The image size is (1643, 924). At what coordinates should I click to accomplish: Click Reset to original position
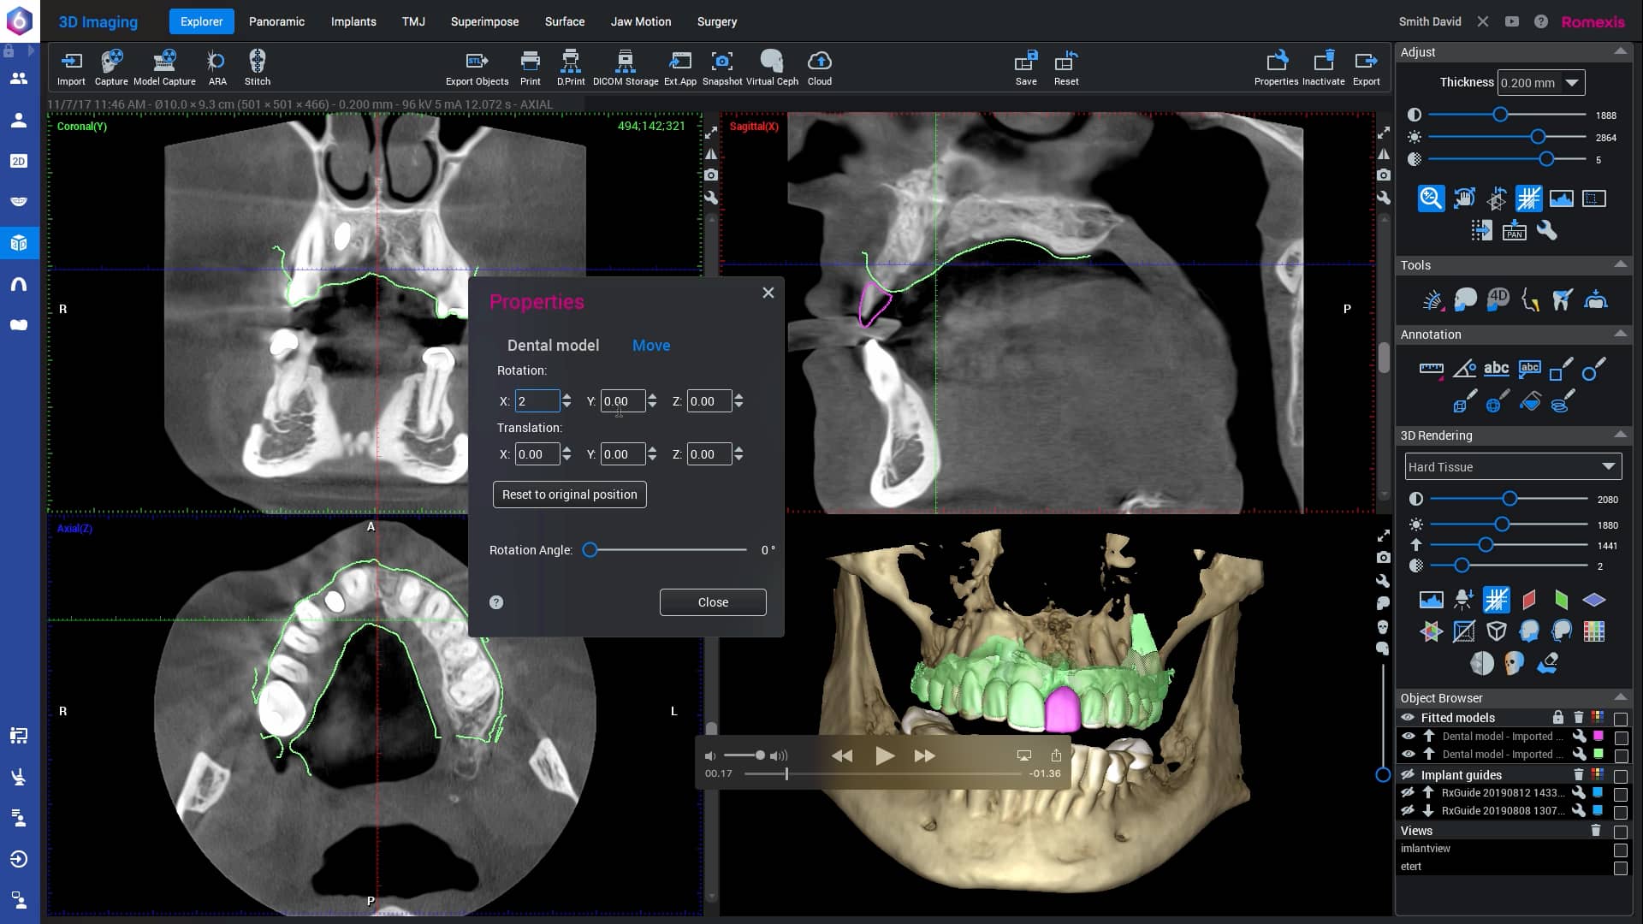coord(569,495)
